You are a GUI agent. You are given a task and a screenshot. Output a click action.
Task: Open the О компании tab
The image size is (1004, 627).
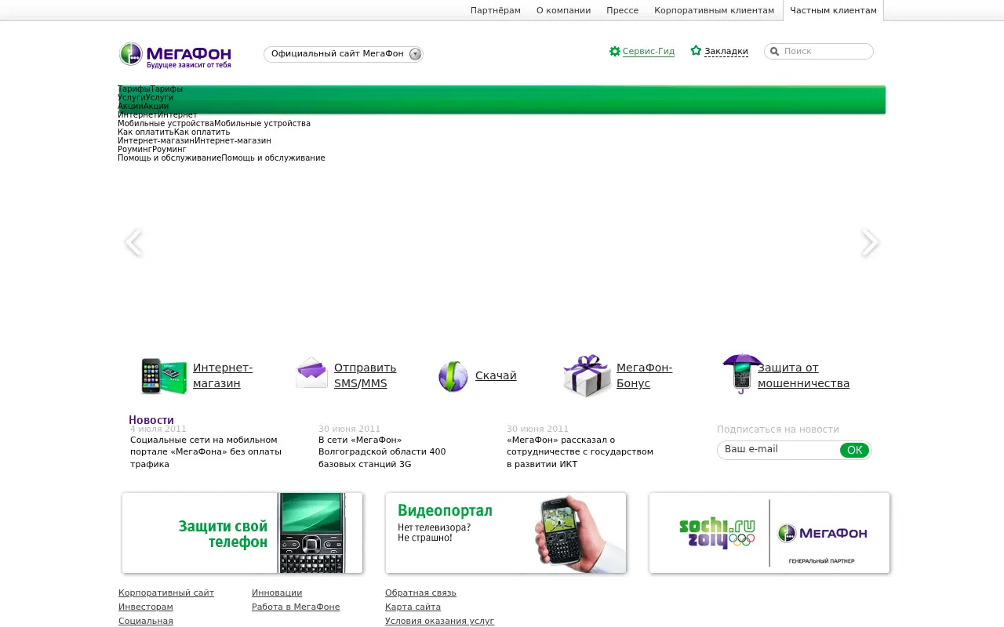[x=564, y=10]
